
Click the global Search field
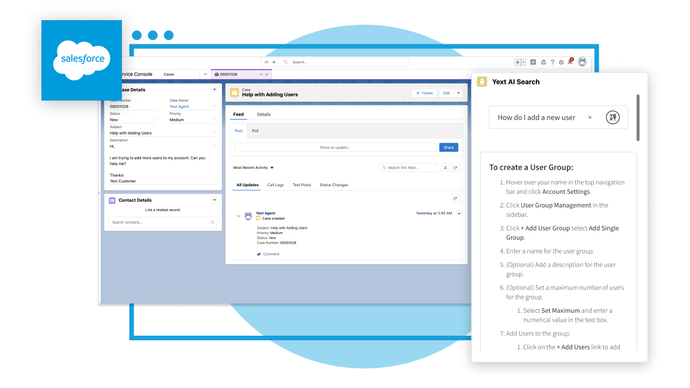pyautogui.click(x=344, y=62)
